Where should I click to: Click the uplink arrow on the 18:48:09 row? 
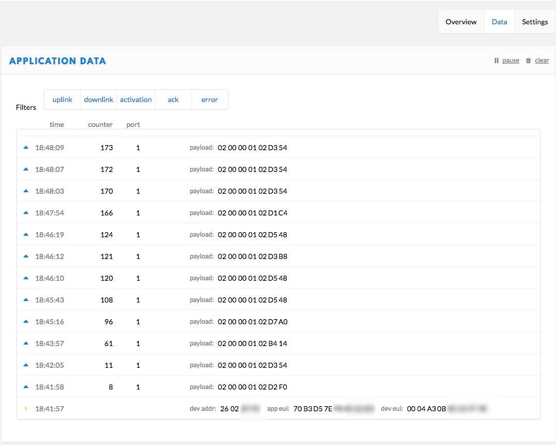coord(25,147)
